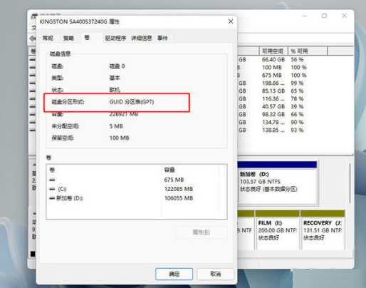Click the back arrow toolbar icon
366x288 pixels.
pyautogui.click(x=32, y=38)
